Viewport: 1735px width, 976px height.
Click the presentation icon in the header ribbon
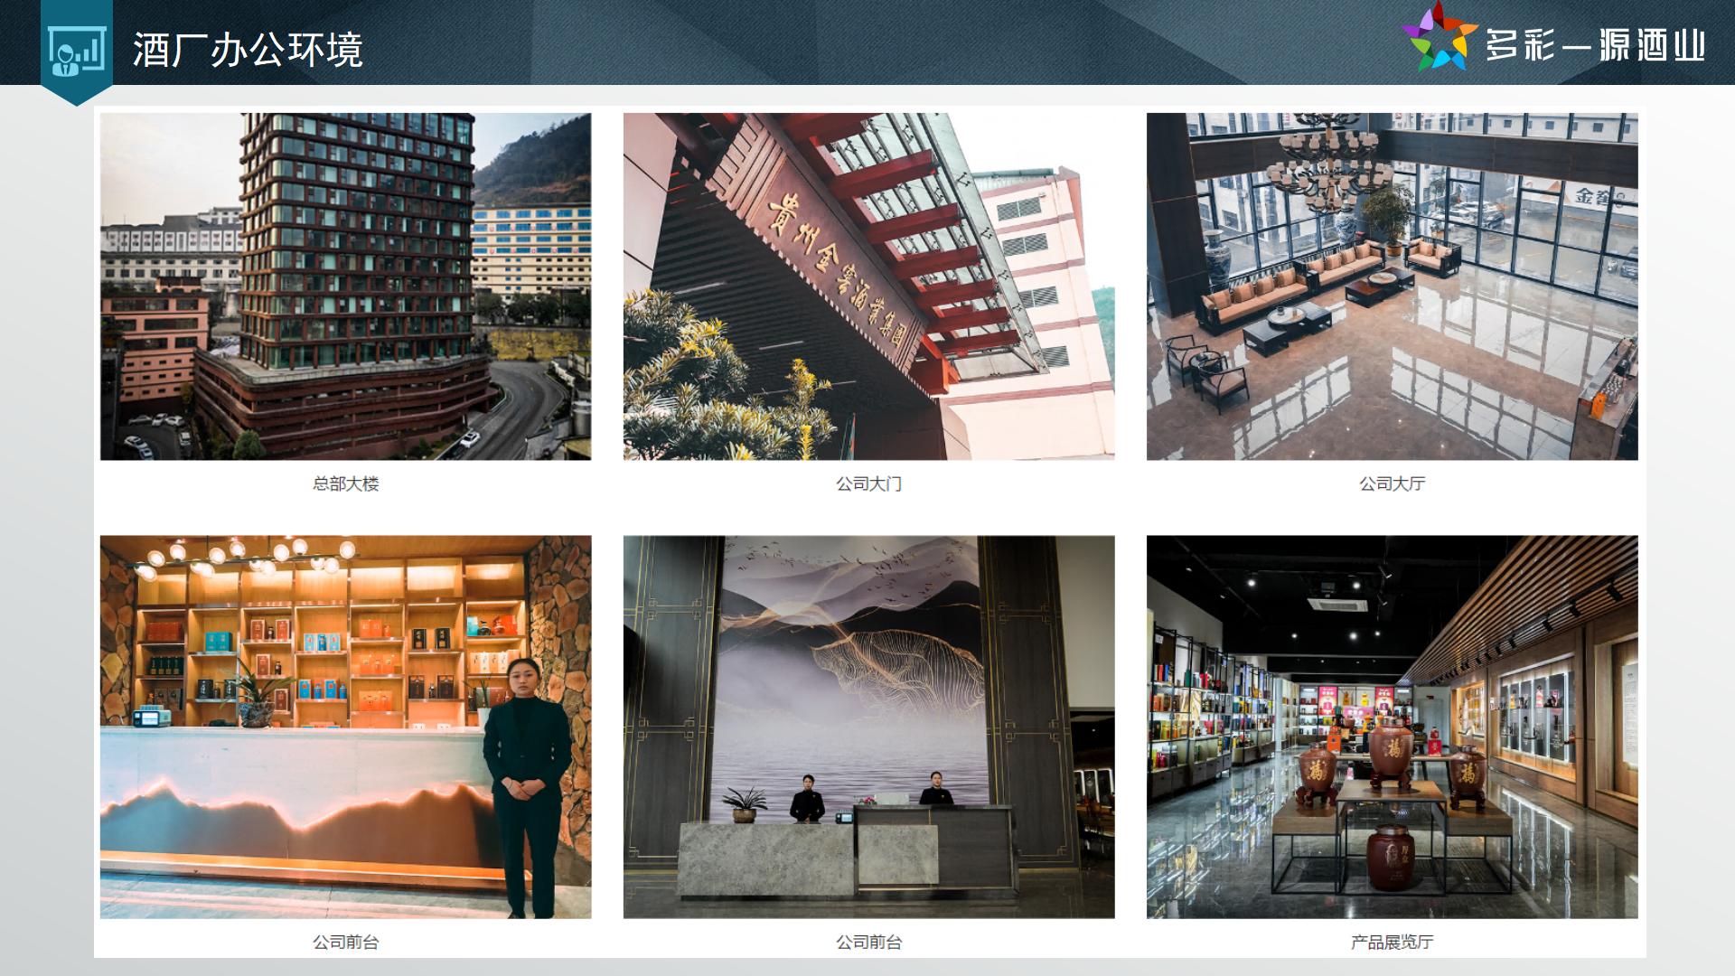[76, 51]
